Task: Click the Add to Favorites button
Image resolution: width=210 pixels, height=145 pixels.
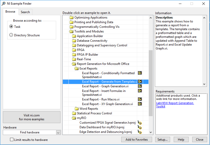Action: (137, 140)
